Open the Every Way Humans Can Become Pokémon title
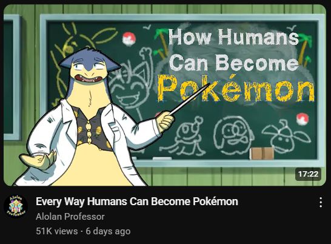331x244 pixels. pos(137,202)
